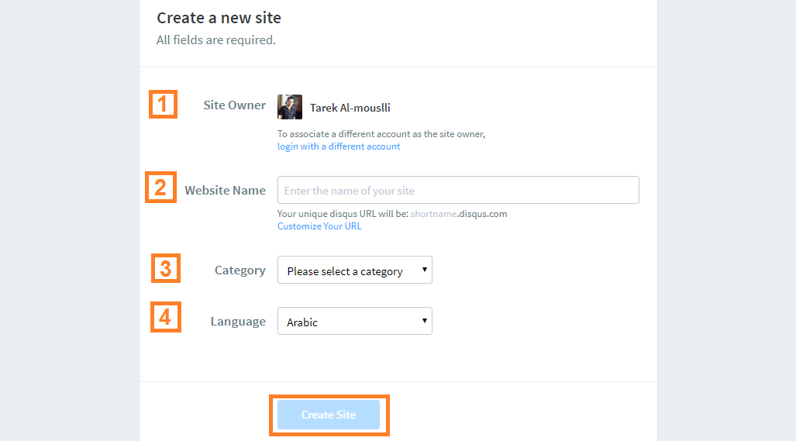Click the Language field label
This screenshot has width=796, height=441.
pyautogui.click(x=238, y=321)
